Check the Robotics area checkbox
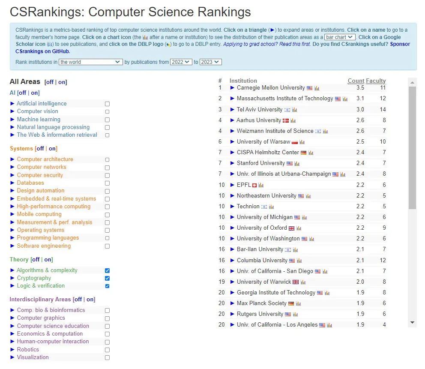Image resolution: width=425 pixels, height=369 pixels. tap(107, 350)
